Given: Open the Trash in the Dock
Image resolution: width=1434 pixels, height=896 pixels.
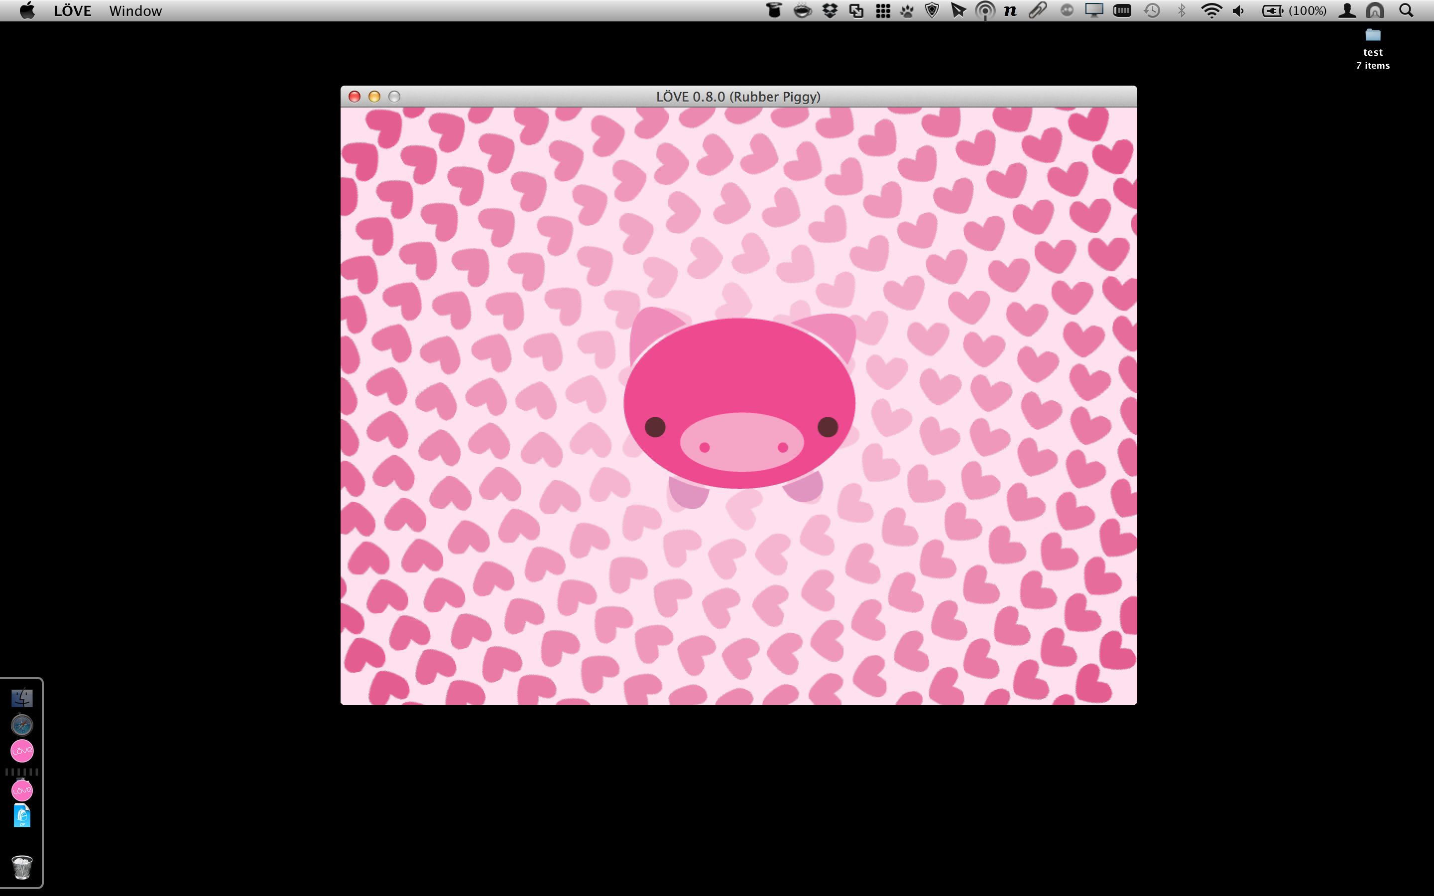Looking at the screenshot, I should coord(22,867).
